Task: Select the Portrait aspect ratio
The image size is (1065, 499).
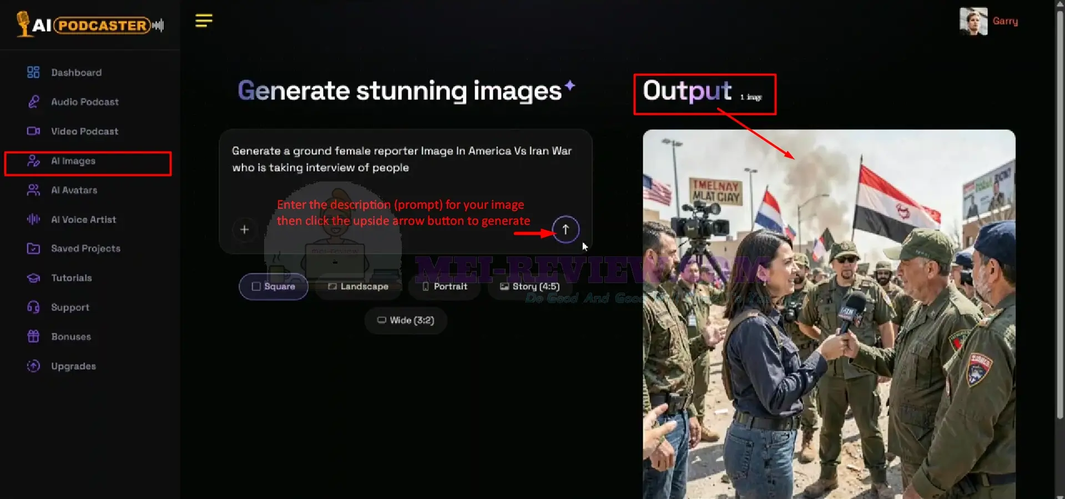Action: pos(445,286)
